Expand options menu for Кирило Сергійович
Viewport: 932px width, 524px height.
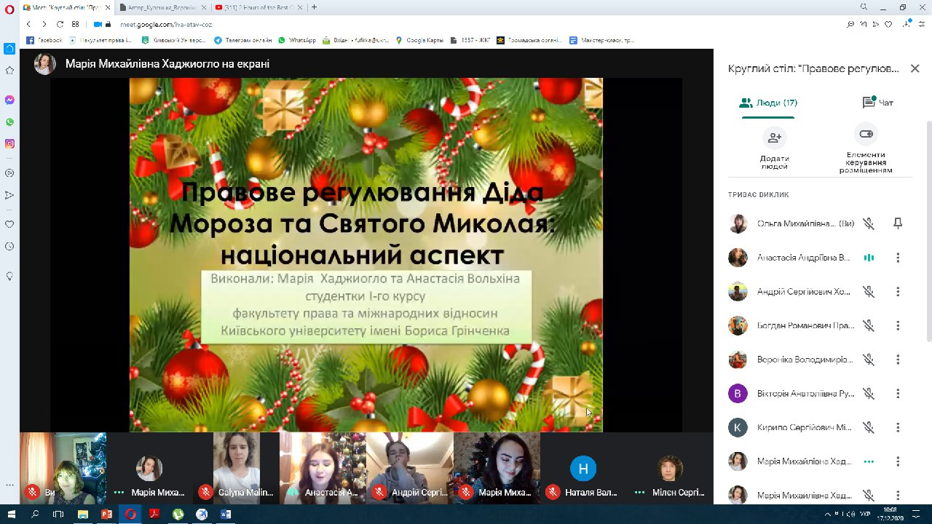click(x=898, y=428)
